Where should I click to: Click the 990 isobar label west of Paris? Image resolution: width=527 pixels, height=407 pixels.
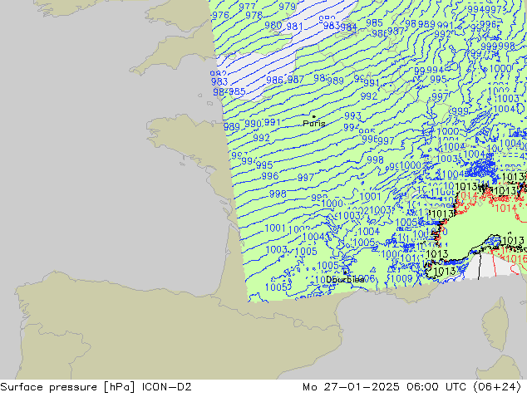(253, 124)
